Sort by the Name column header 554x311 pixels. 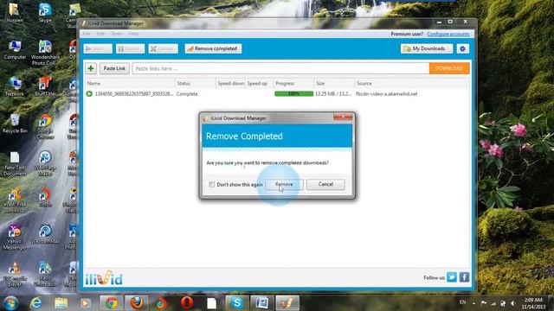tap(130, 84)
